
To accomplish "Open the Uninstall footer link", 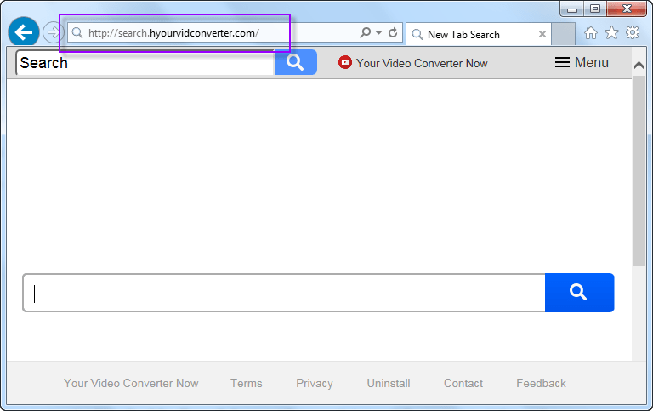I will point(389,383).
